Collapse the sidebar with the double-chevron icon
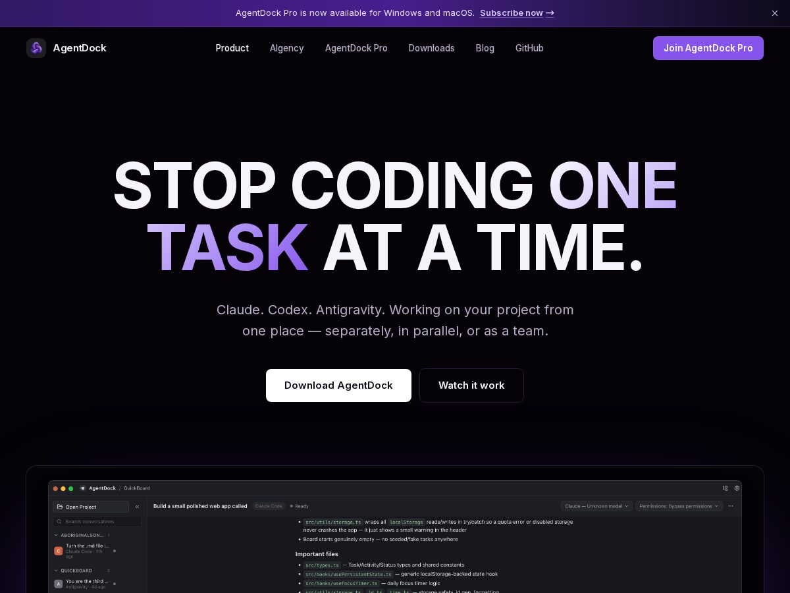This screenshot has height=593, width=790. click(x=138, y=507)
